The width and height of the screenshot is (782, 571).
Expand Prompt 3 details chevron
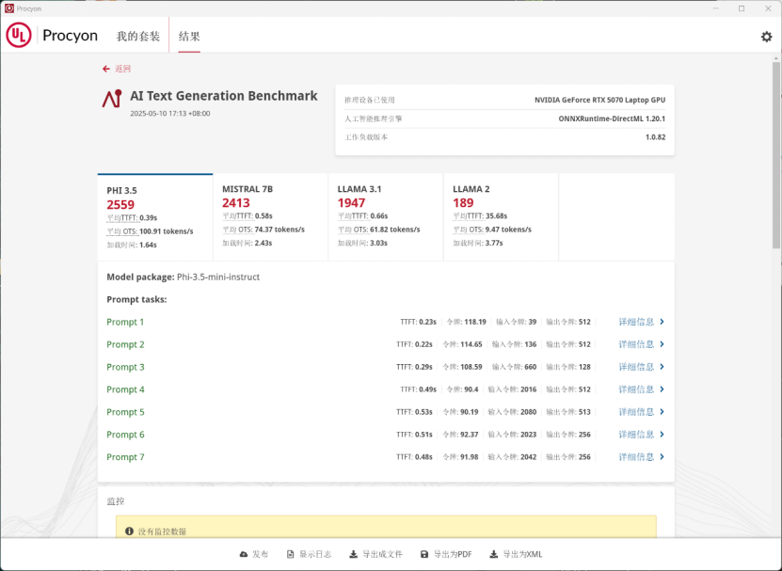tap(662, 367)
